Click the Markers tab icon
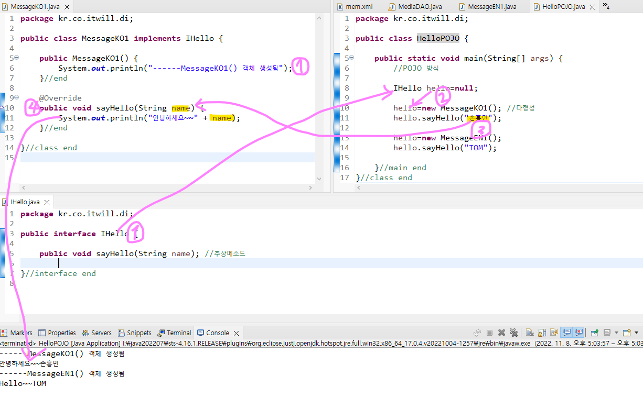643x398 pixels. click(x=4, y=333)
